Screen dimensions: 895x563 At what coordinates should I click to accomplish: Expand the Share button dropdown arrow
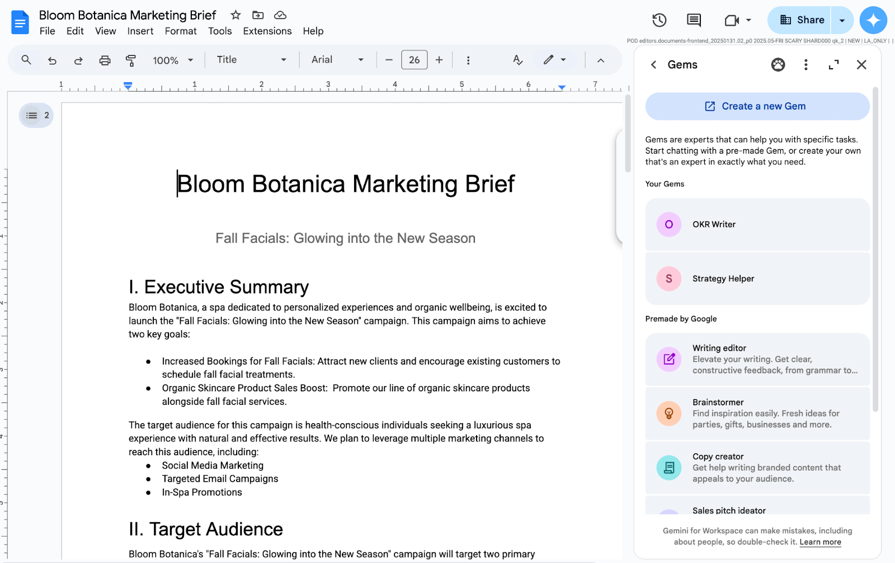pyautogui.click(x=842, y=20)
